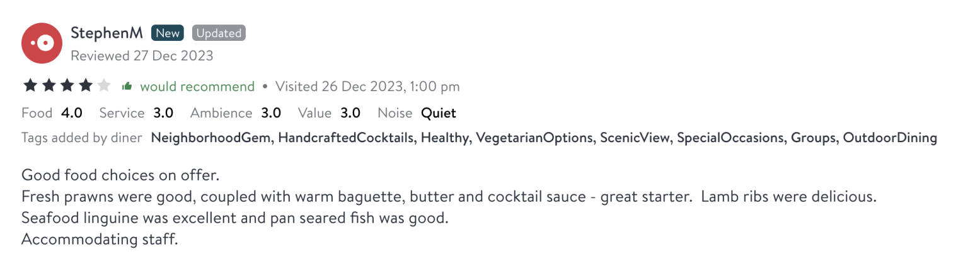Click the Reviewed 27 Dec 2023 date
This screenshot has height=276, width=968.
pyautogui.click(x=142, y=56)
